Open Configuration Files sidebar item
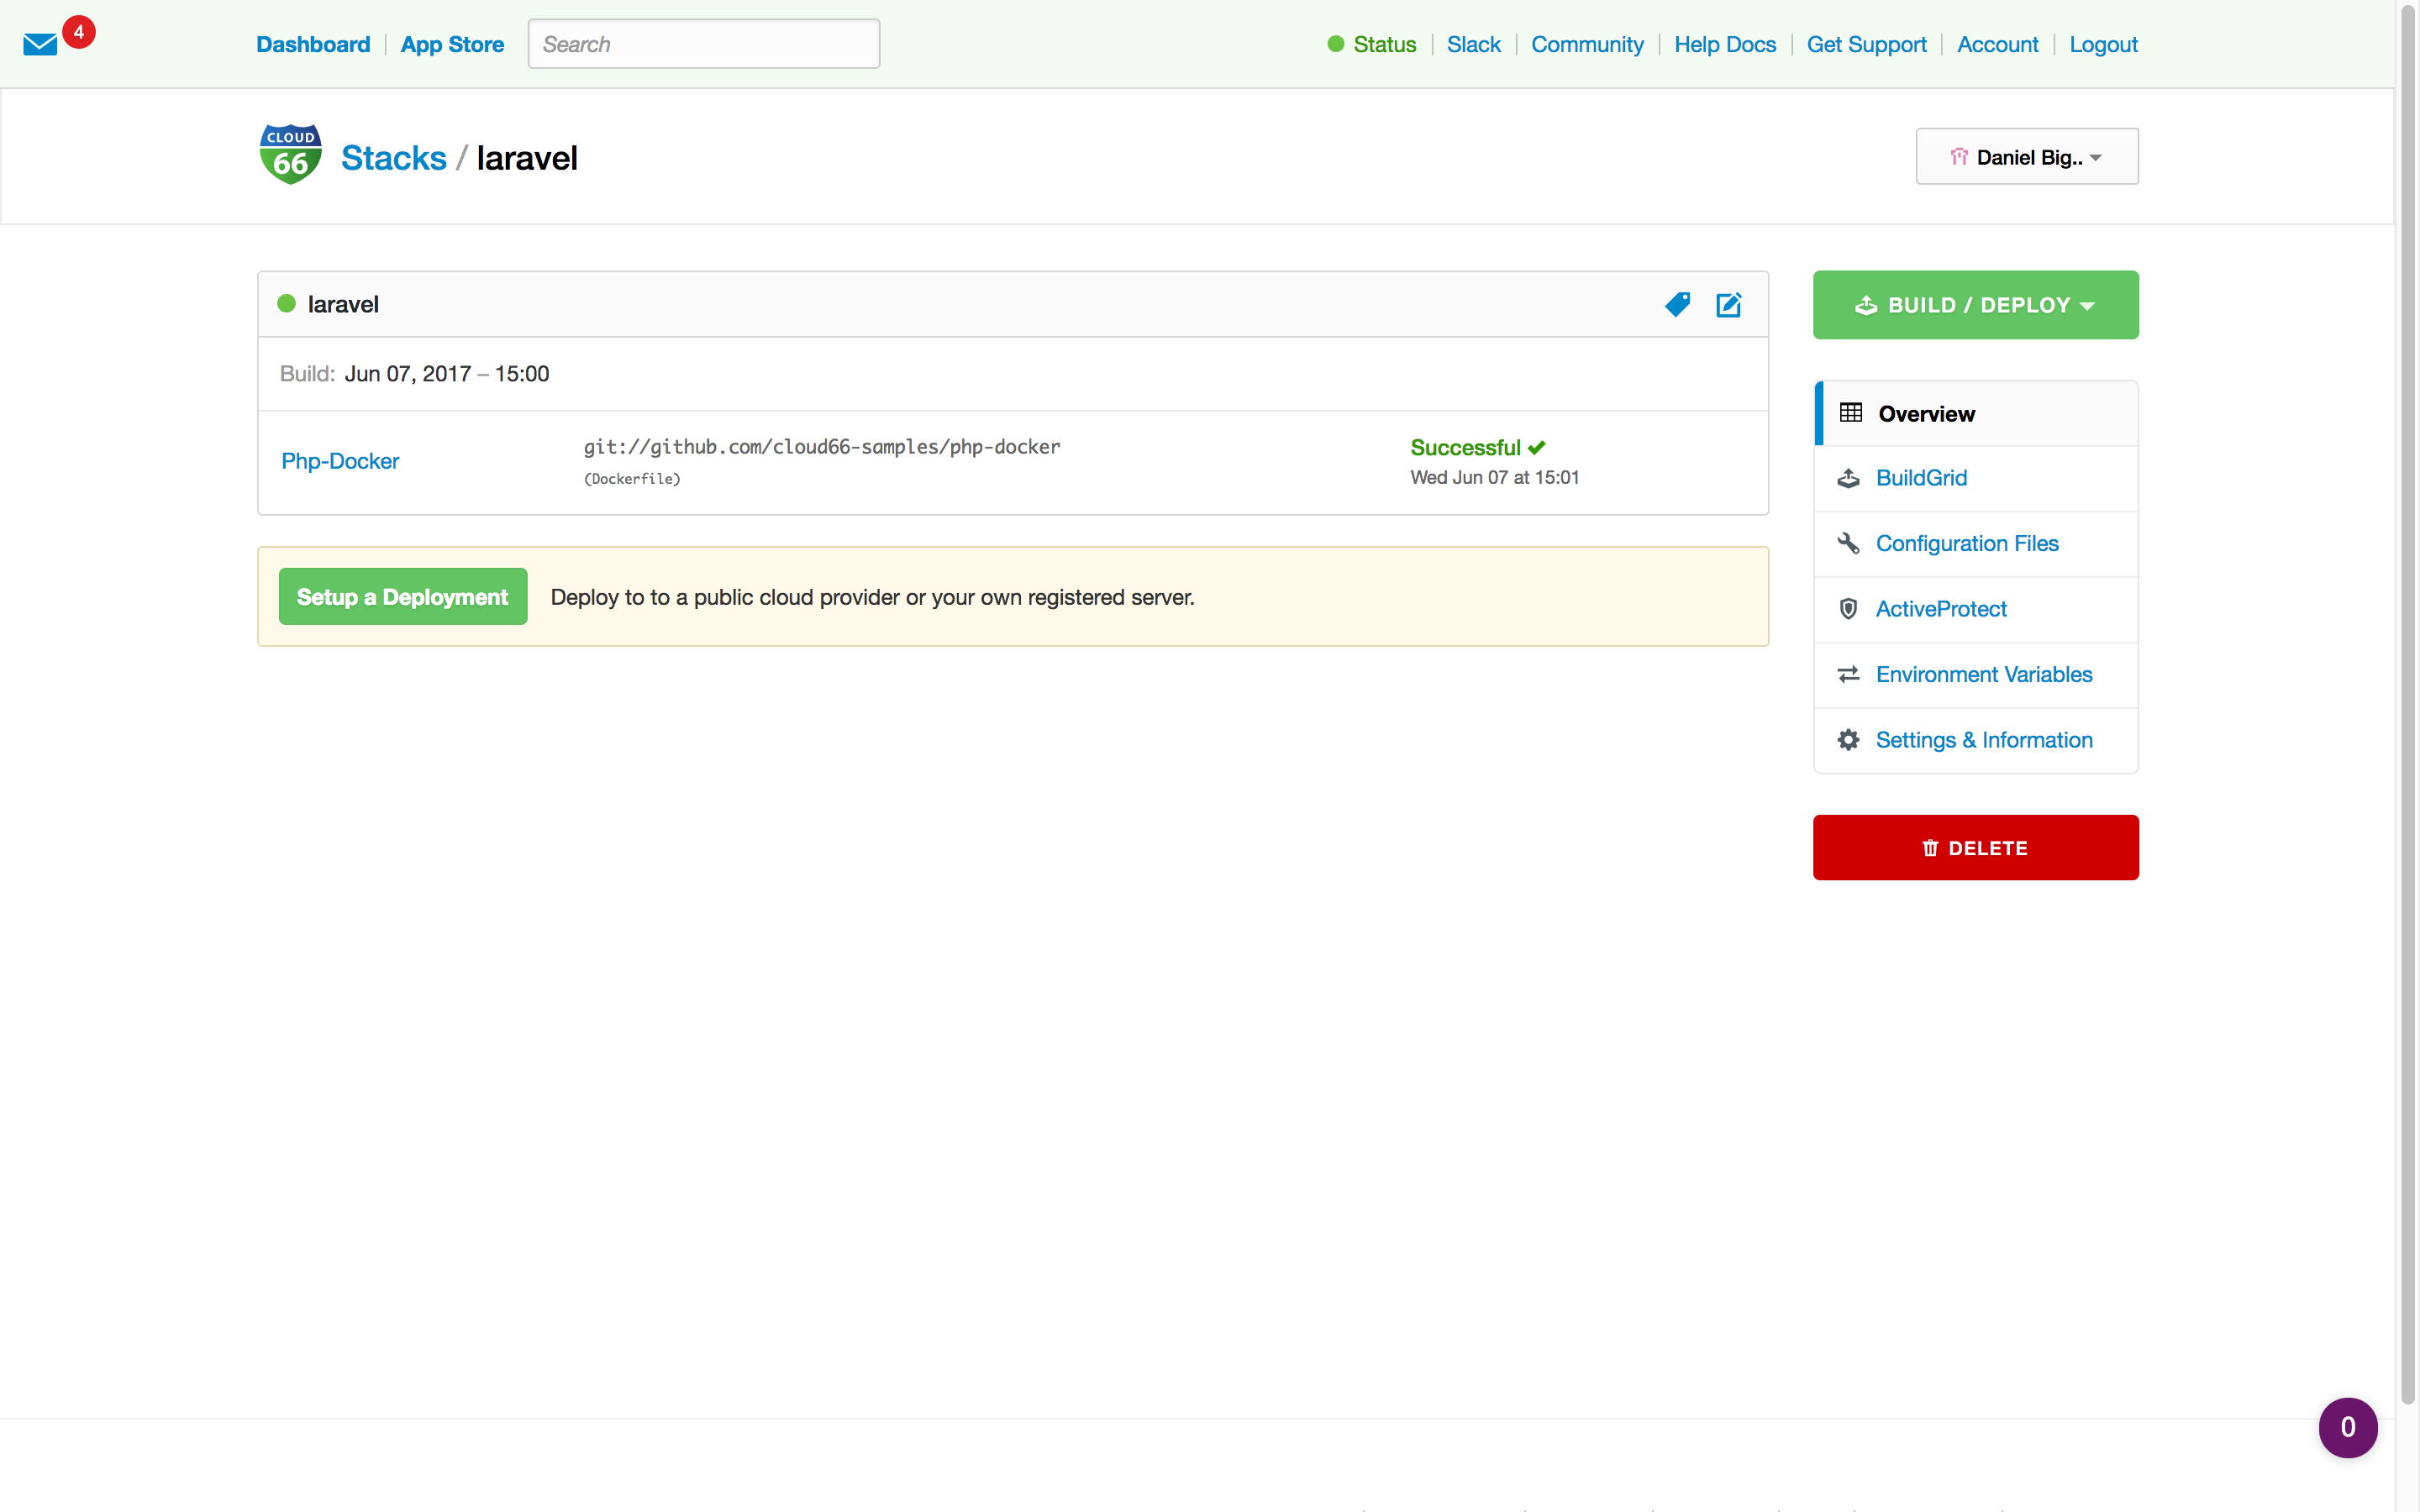 [1976, 543]
